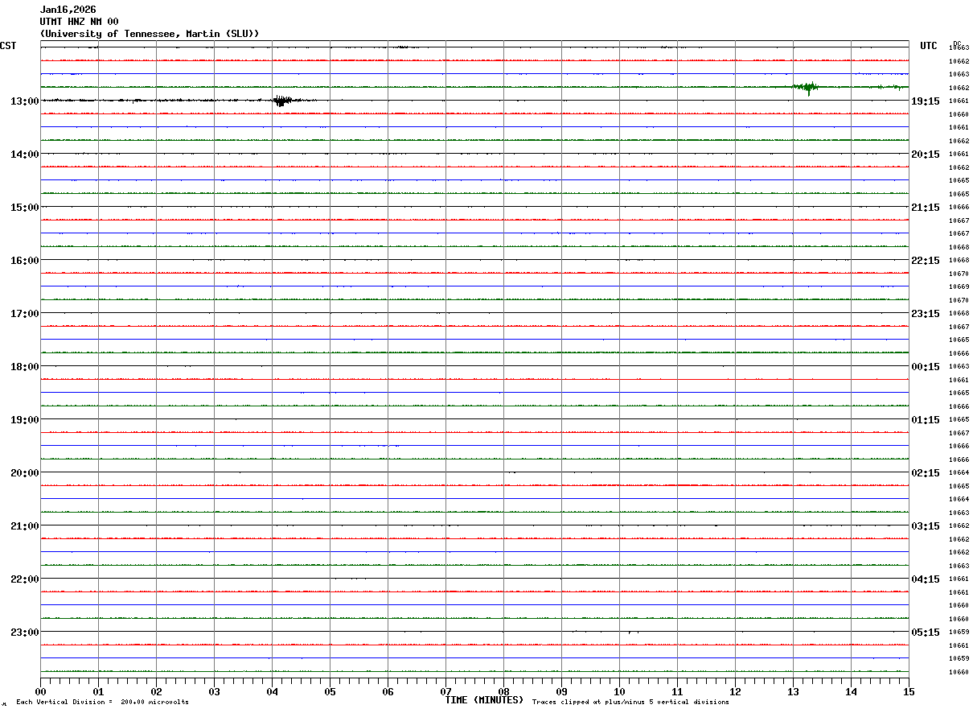Select the 16:00 CST time label
973x713 pixels.
click(25, 261)
